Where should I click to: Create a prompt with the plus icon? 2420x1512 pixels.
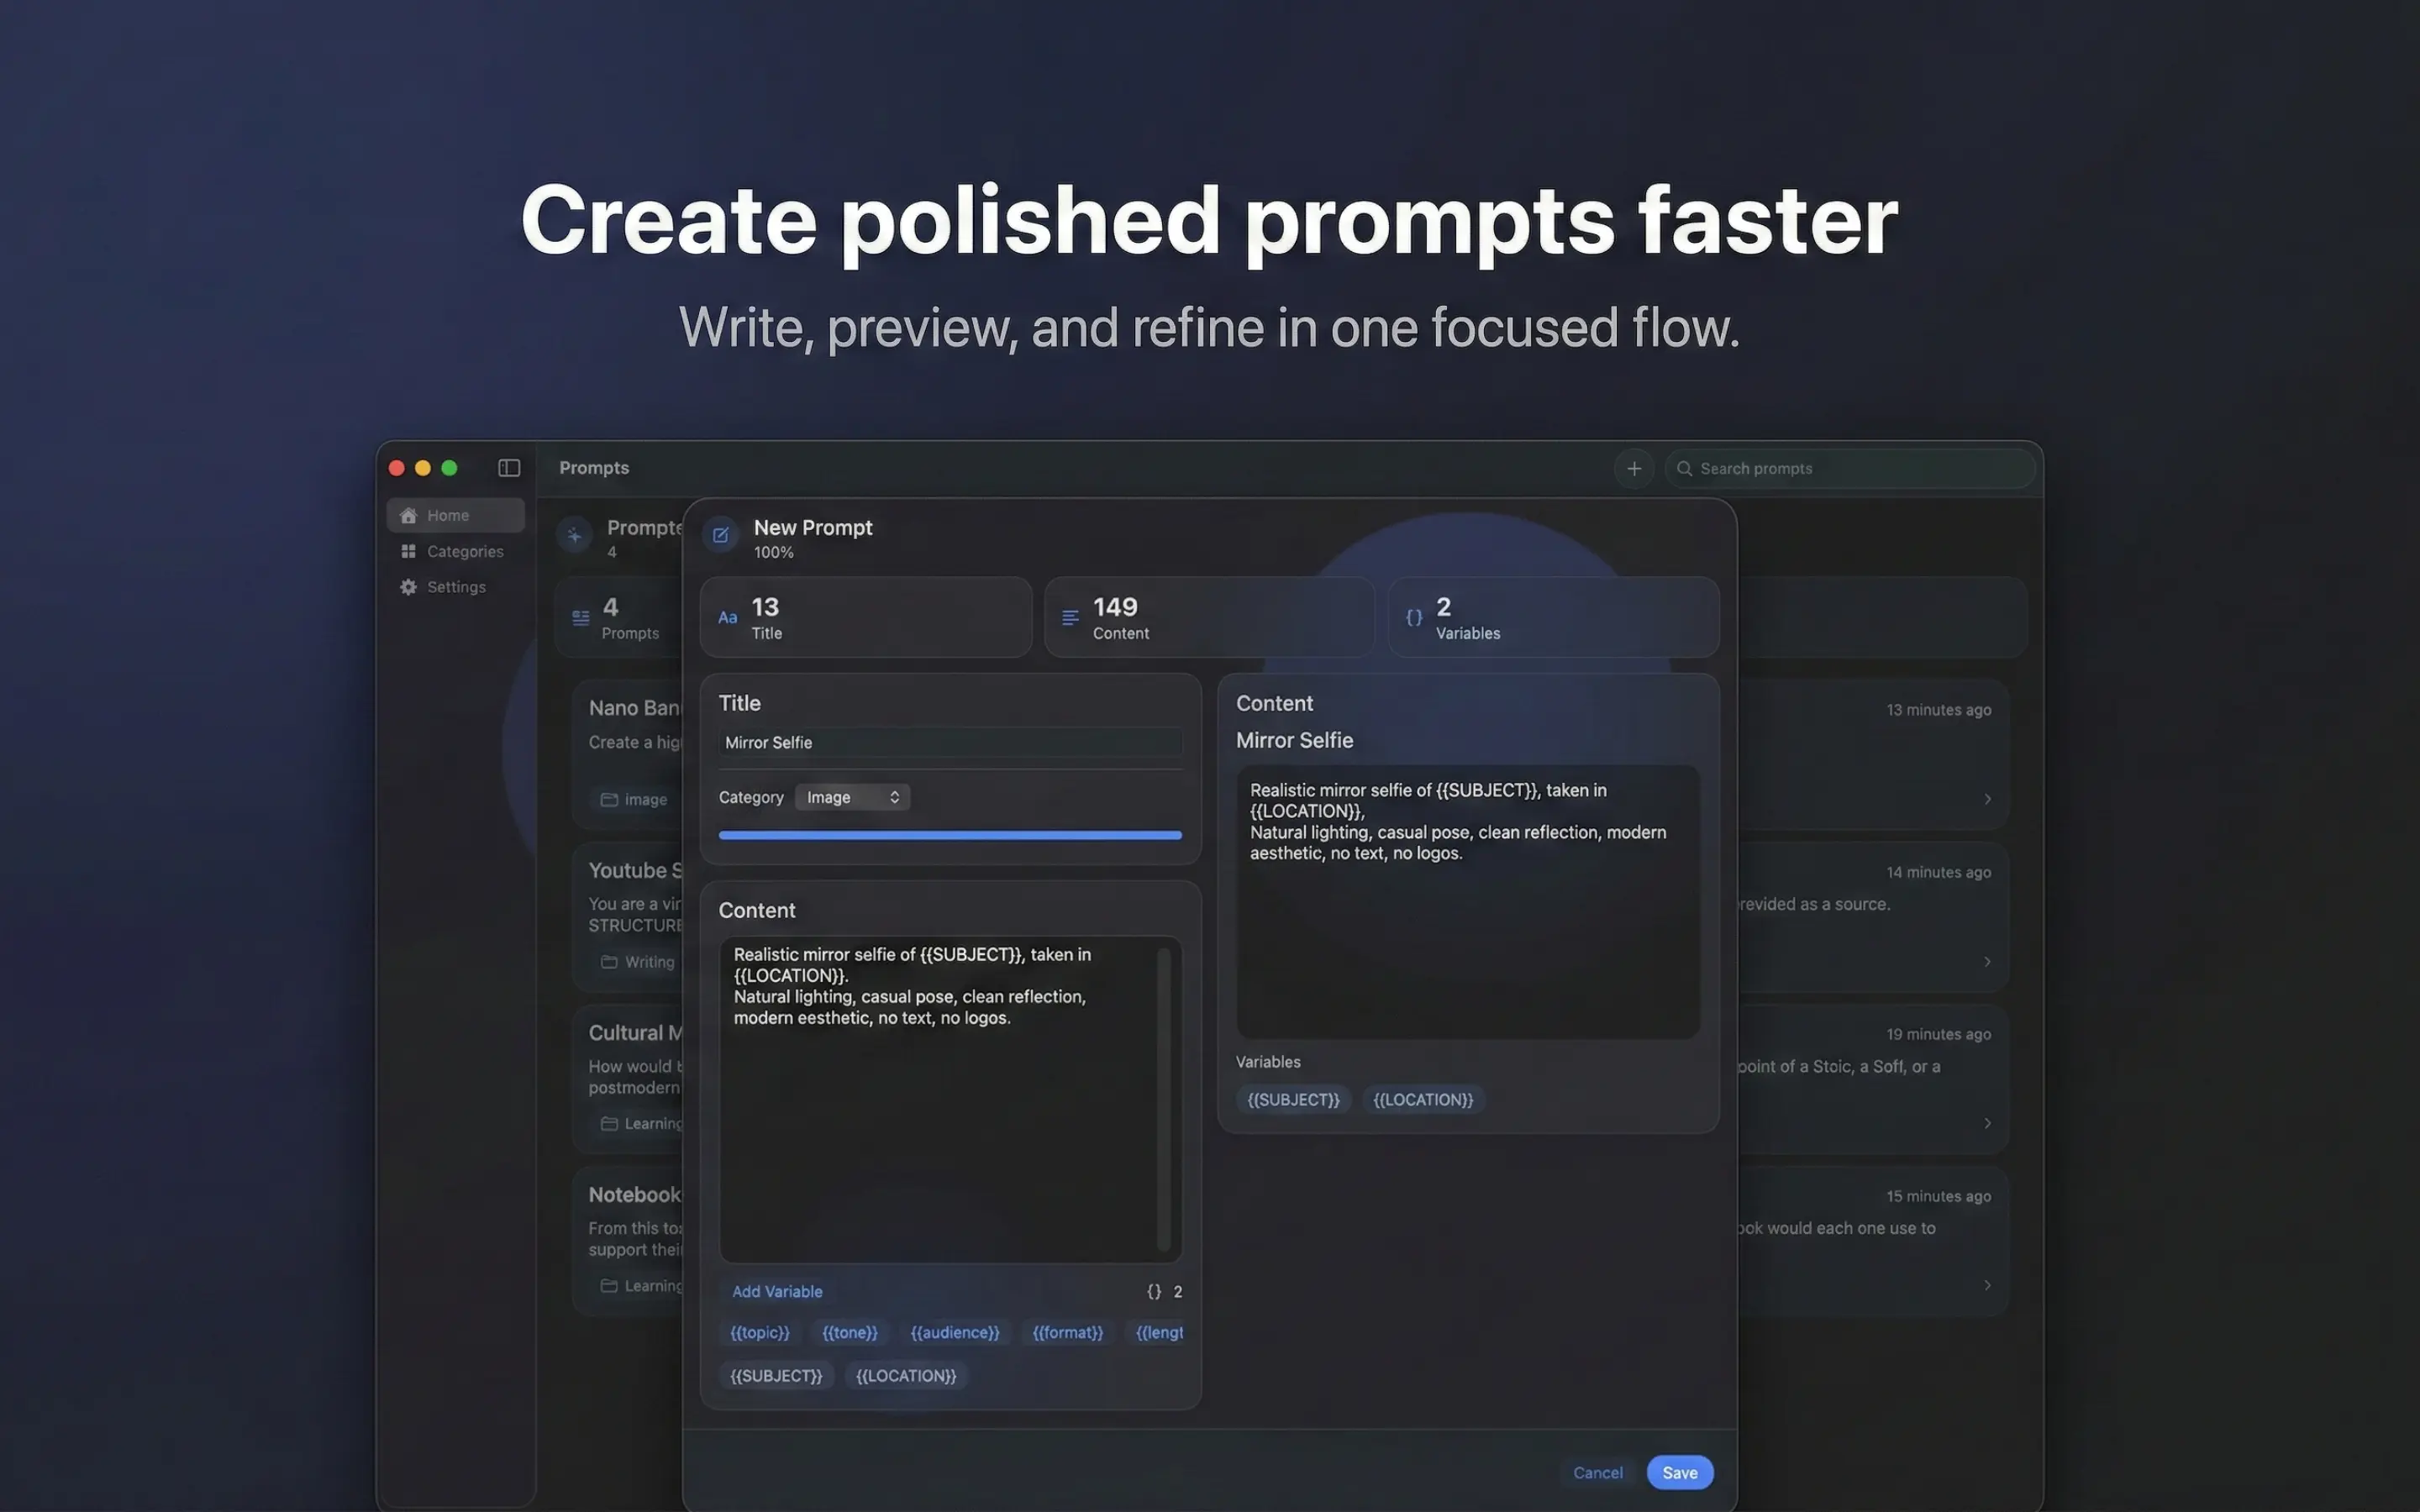[x=1634, y=468]
